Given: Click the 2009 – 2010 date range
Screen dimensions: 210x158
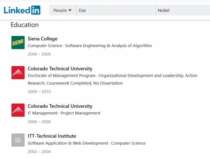Looking at the screenshot, I should (x=39, y=92).
